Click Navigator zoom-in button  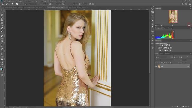point(189,25)
